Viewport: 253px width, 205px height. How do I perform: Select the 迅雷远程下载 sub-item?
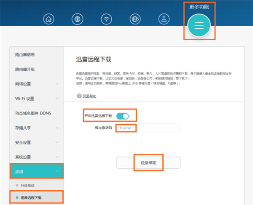(37, 197)
